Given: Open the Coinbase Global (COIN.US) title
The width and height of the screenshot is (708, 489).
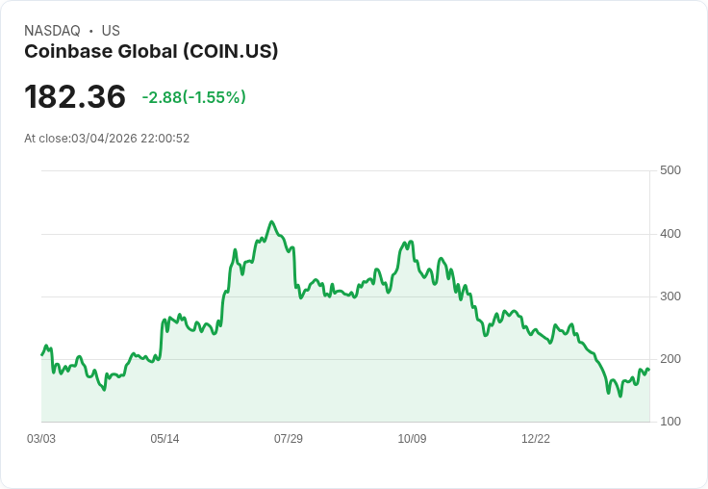Looking at the screenshot, I should (151, 51).
